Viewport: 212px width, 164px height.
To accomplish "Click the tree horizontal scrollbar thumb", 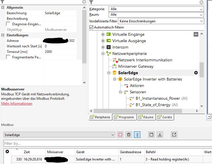I will coord(138,111).
